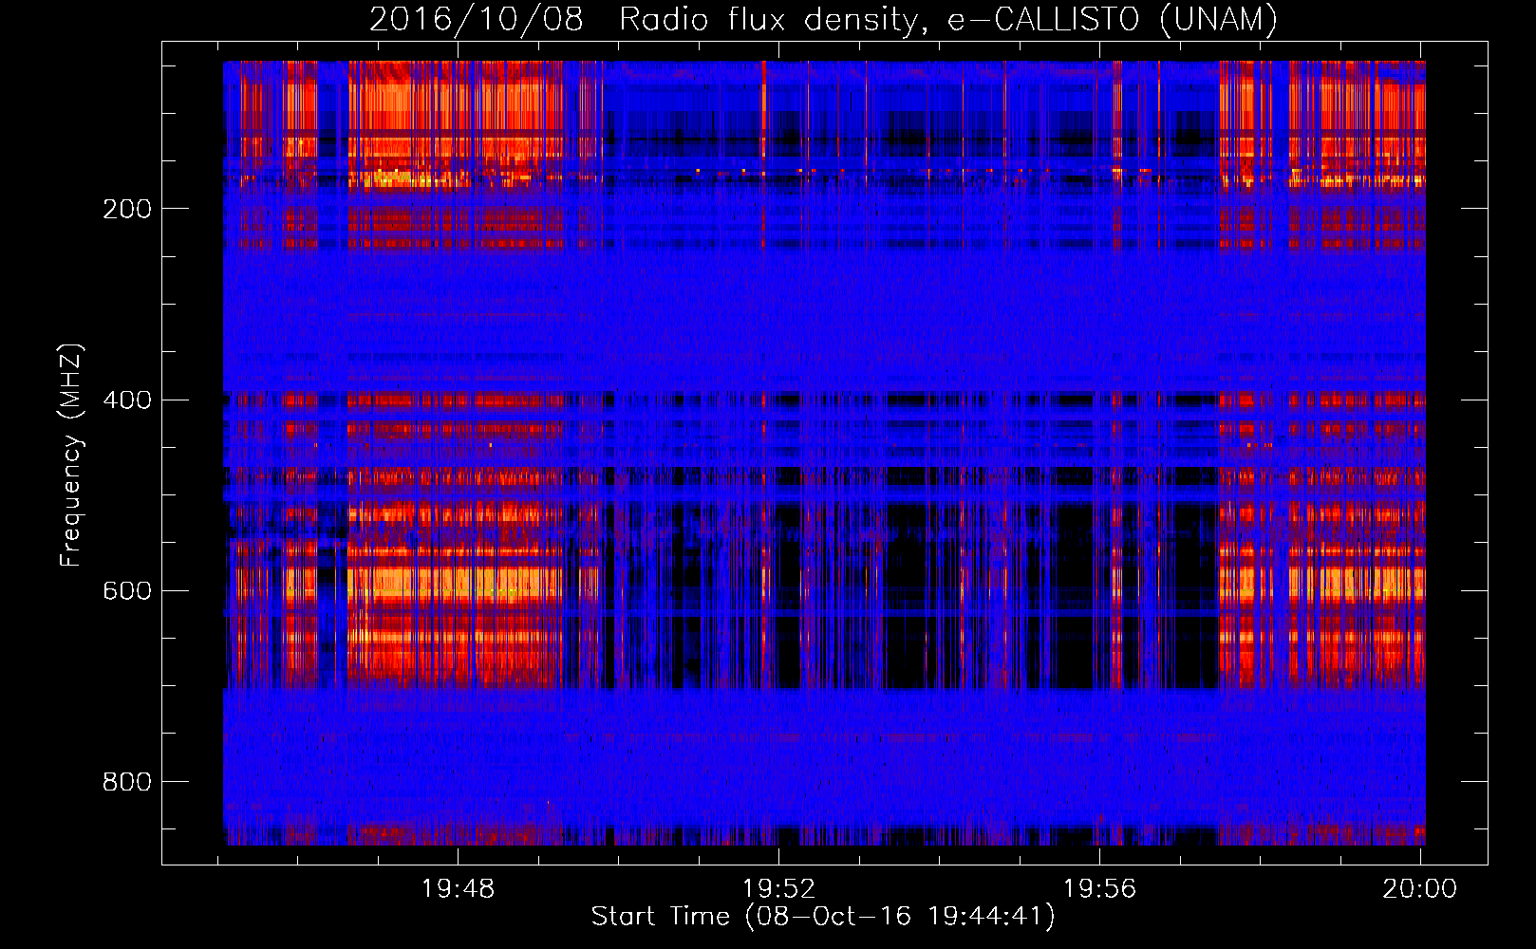Screen dimensions: 1536x949
Task: Click the plot title mentioning e-CALLISTO (UNAM)
Action: (823, 19)
